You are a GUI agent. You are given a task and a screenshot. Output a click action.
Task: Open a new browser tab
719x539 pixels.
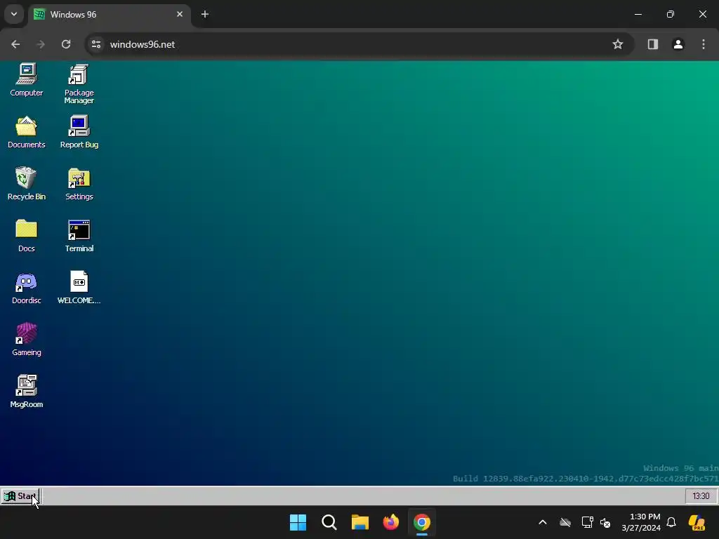click(x=205, y=14)
